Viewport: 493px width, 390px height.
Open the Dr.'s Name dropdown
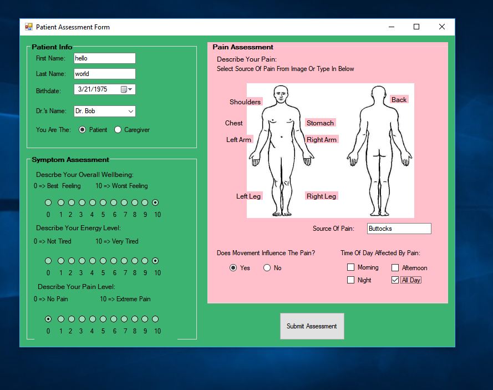tap(131, 111)
